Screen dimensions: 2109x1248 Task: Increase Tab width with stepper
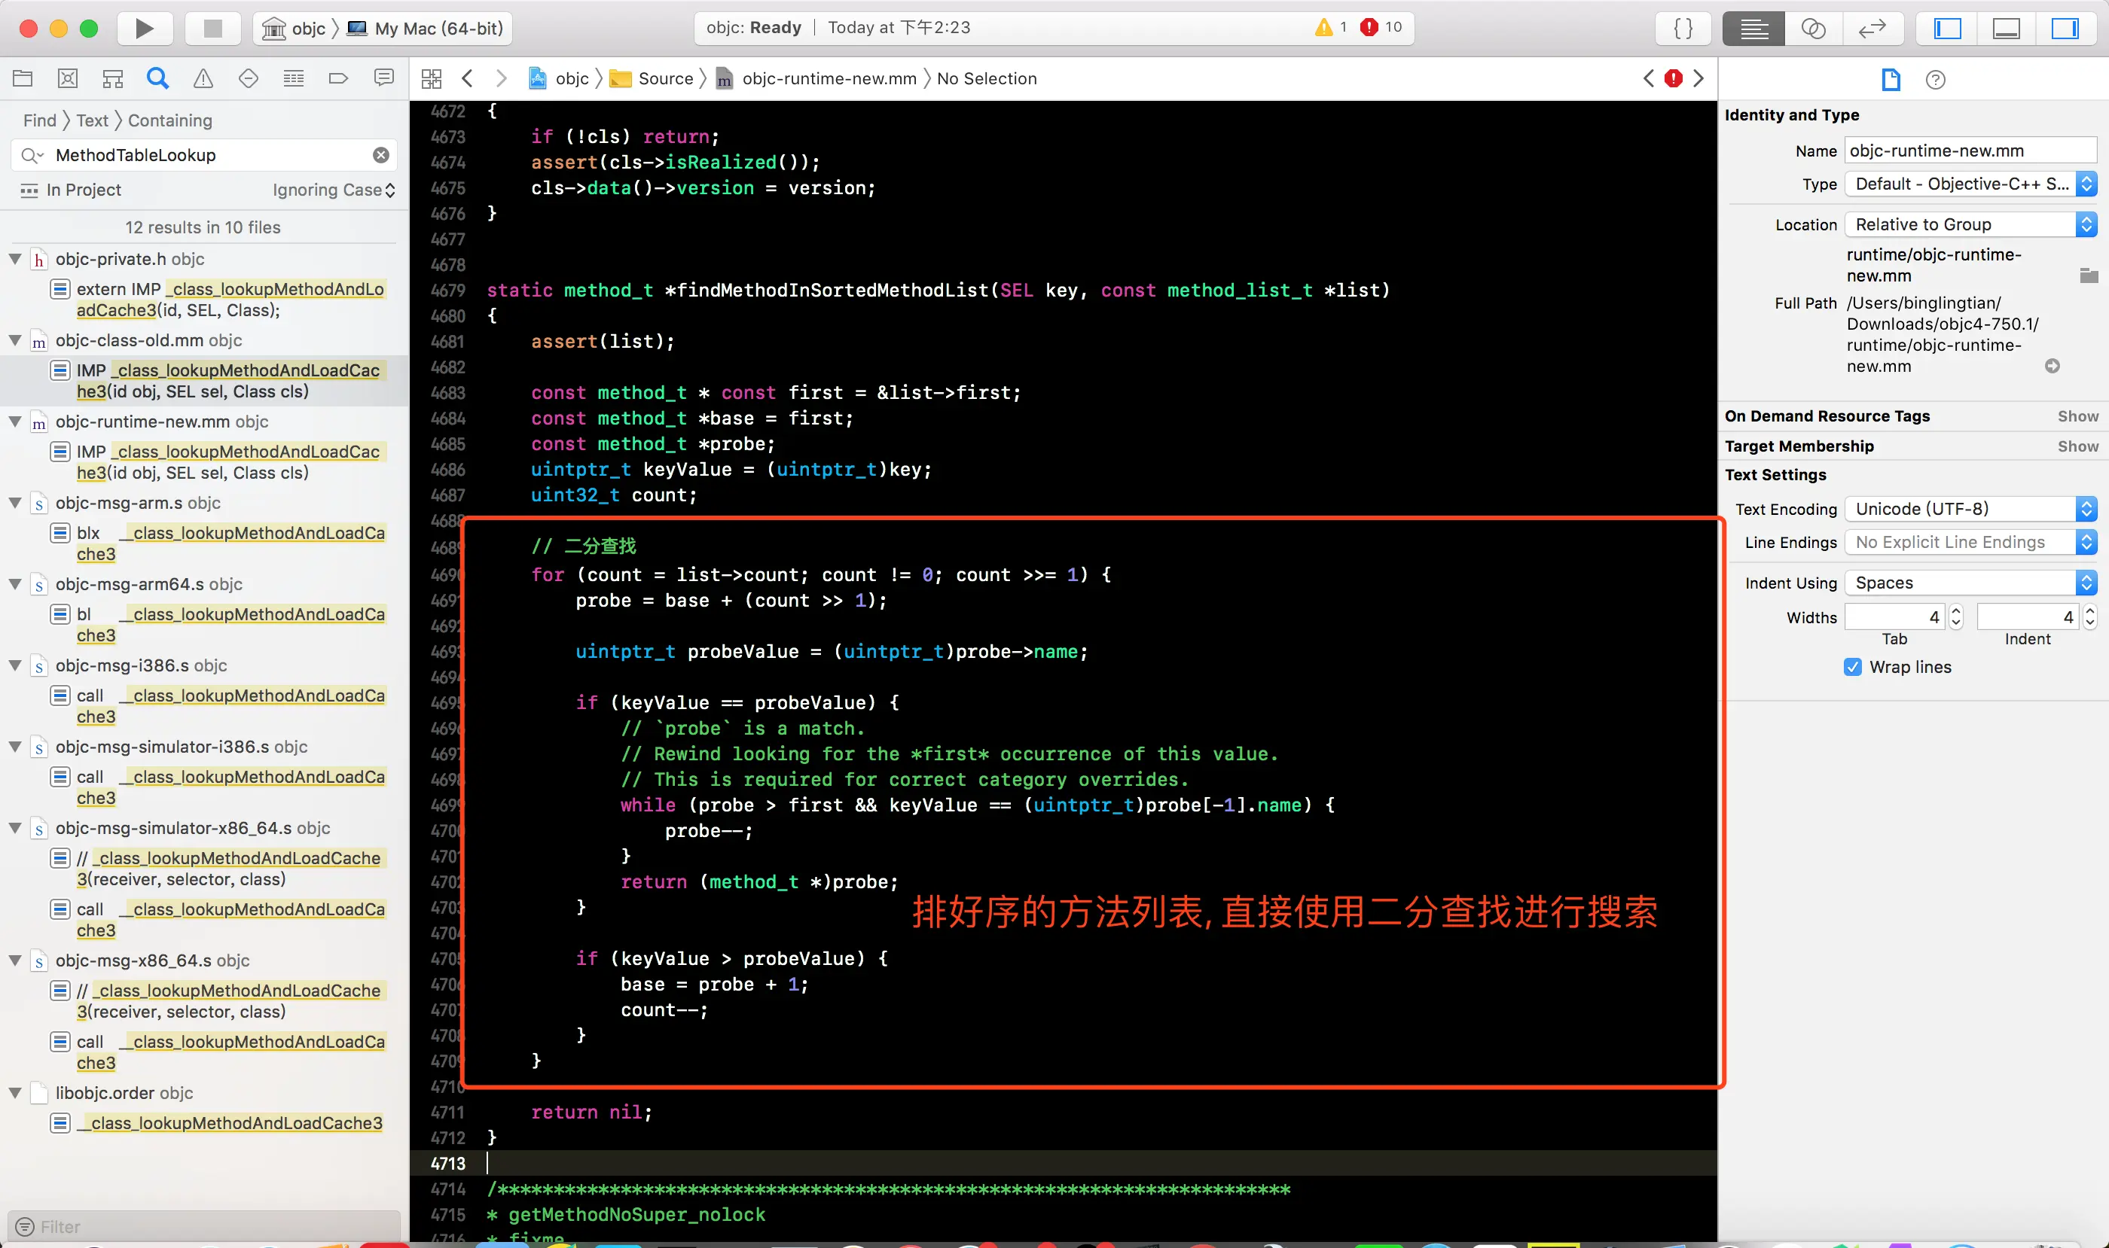pos(1956,610)
